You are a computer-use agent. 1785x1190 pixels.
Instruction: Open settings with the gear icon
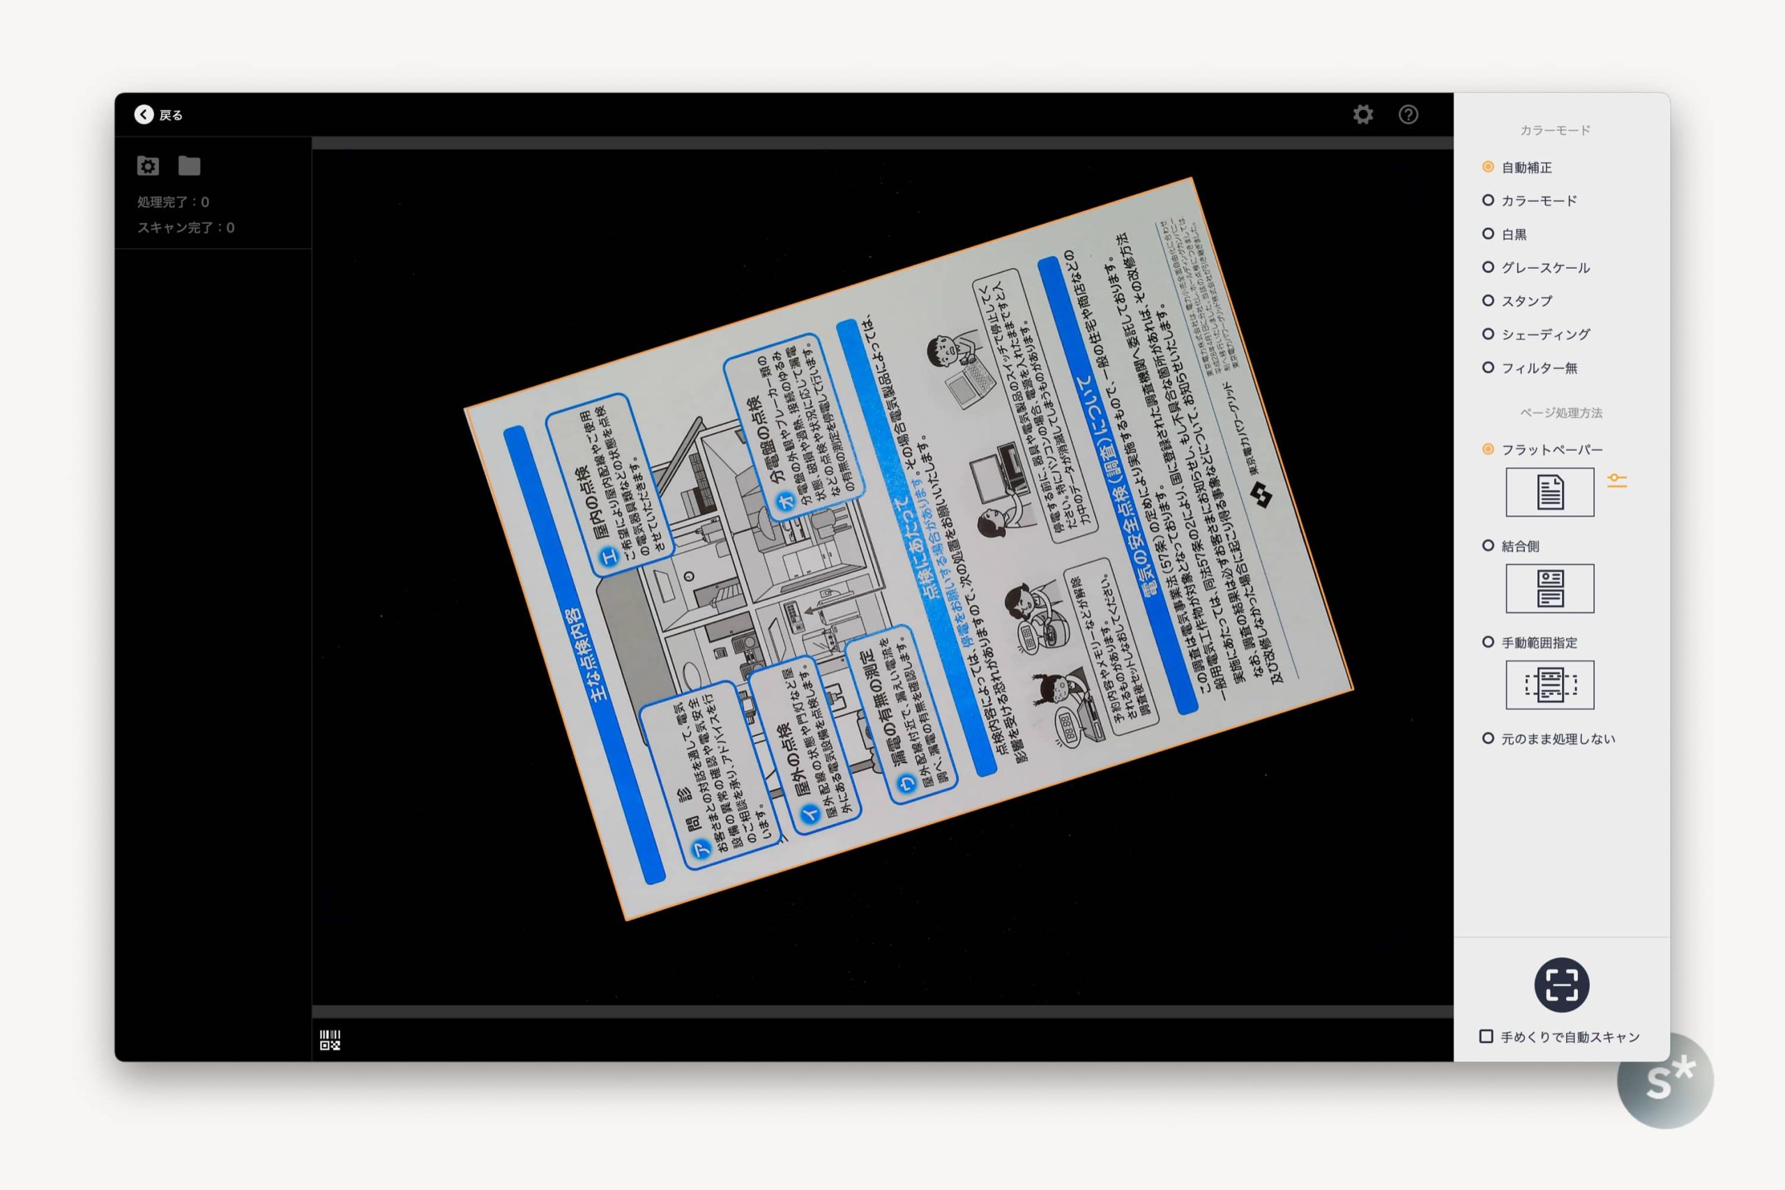(1363, 114)
